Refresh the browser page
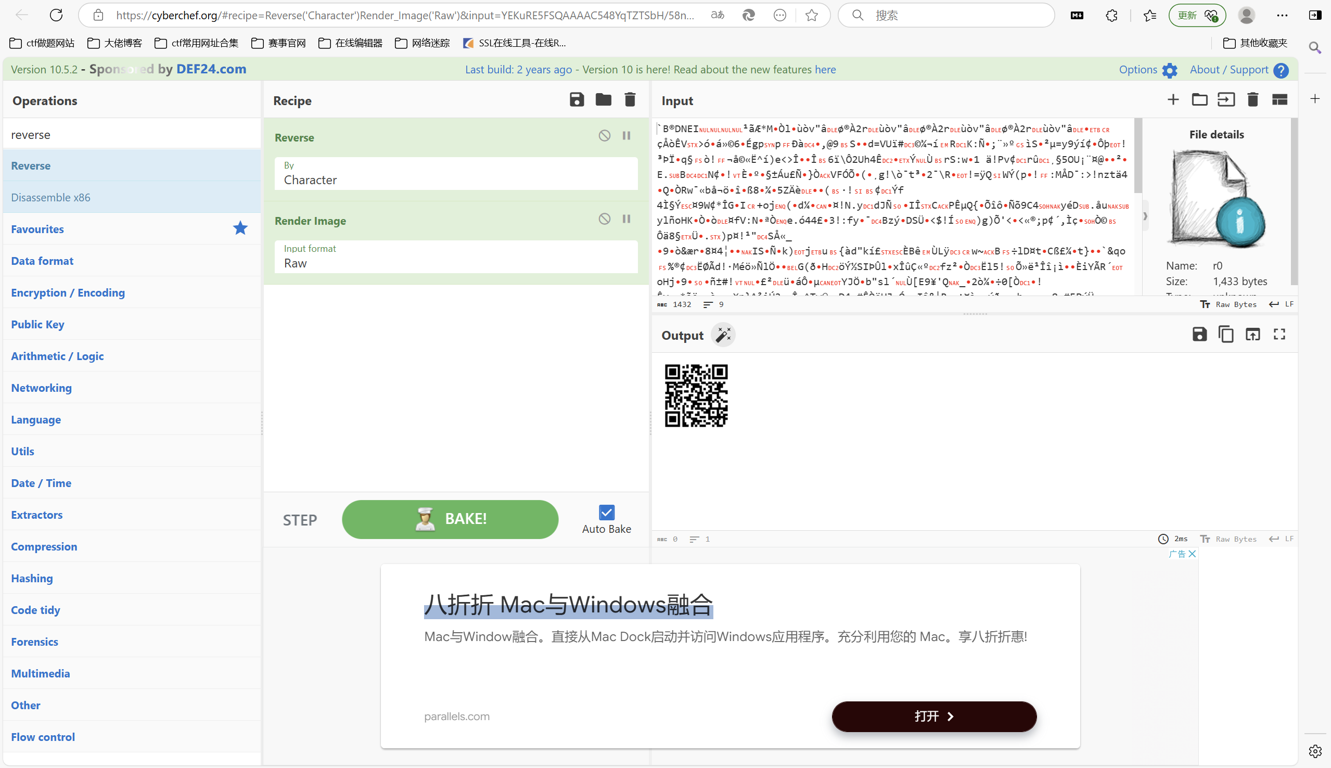The width and height of the screenshot is (1331, 768). [x=56, y=15]
